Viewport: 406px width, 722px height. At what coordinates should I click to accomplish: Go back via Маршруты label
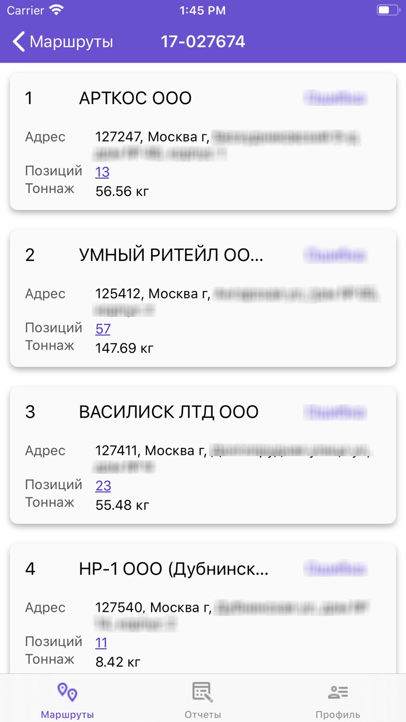tap(71, 42)
